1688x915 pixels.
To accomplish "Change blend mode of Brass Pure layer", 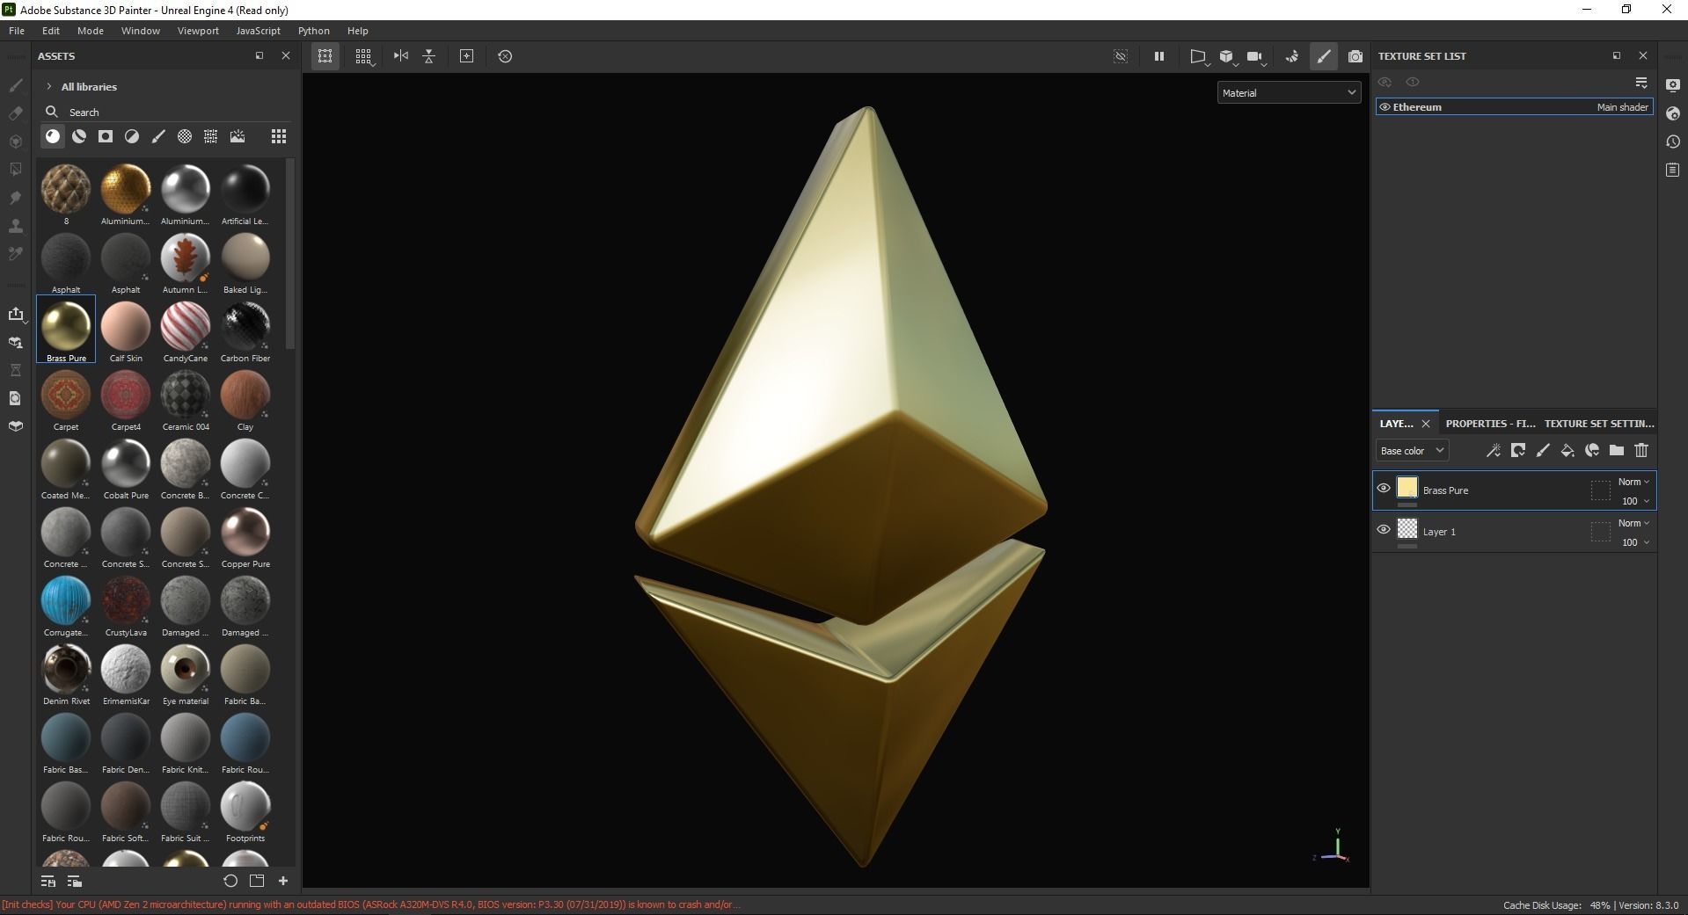I will [1633, 482].
